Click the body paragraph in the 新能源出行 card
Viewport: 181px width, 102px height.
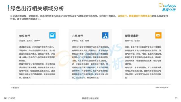click(143, 62)
